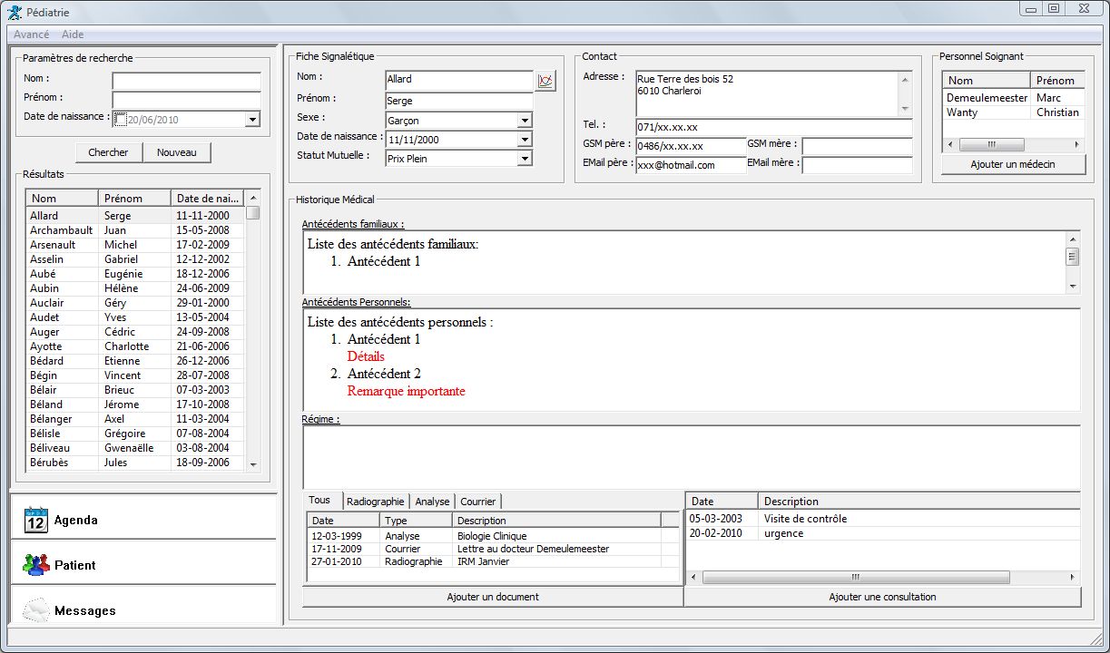This screenshot has width=1110, height=653.
Task: Click Ajouter un médecin button
Action: coord(1013,164)
